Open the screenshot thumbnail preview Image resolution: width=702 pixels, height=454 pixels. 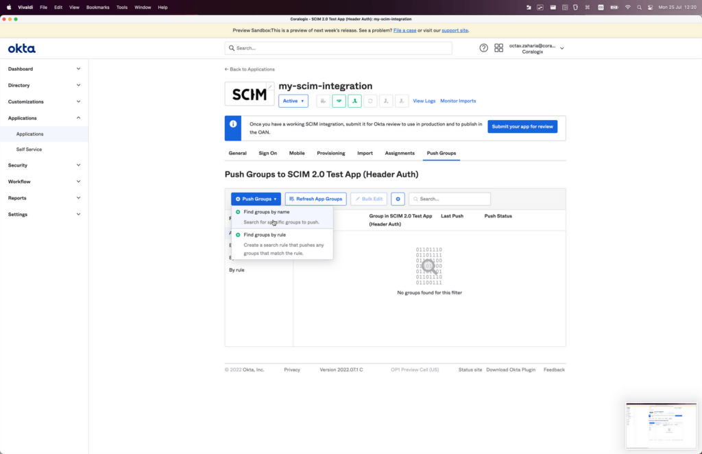pyautogui.click(x=662, y=425)
